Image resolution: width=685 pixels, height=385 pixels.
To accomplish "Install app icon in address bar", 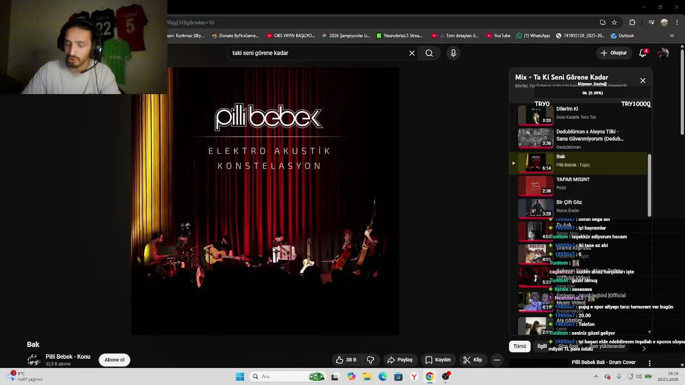I will 603,22.
